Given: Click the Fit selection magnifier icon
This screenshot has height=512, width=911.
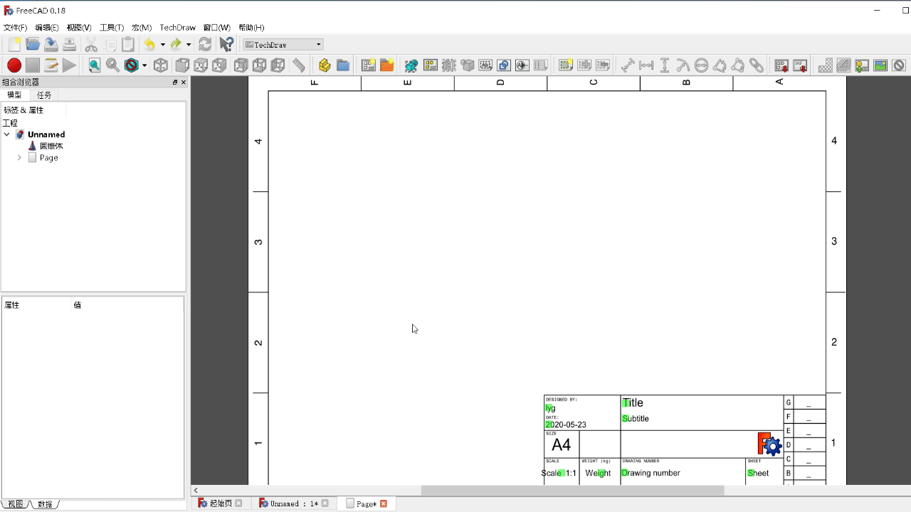Looking at the screenshot, I should point(112,65).
